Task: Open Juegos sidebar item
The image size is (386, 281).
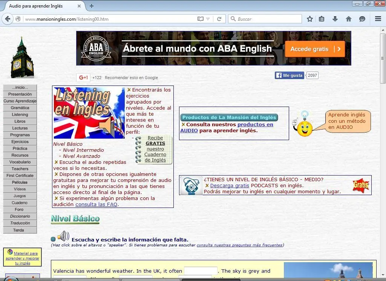Action: (x=20, y=196)
